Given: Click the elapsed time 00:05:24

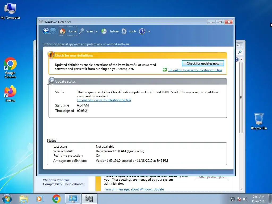Looking at the screenshot, I should 83,111.
